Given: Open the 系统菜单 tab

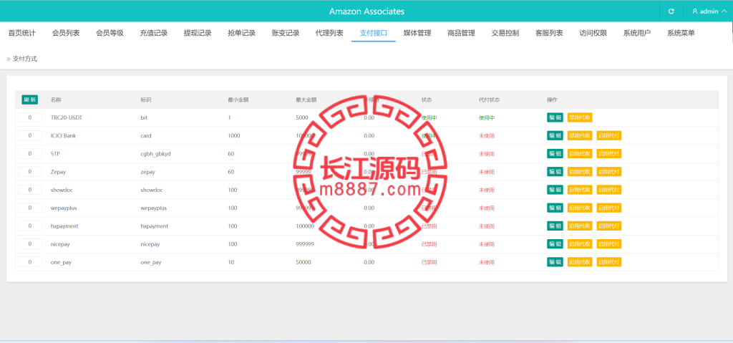Looking at the screenshot, I should [681, 33].
